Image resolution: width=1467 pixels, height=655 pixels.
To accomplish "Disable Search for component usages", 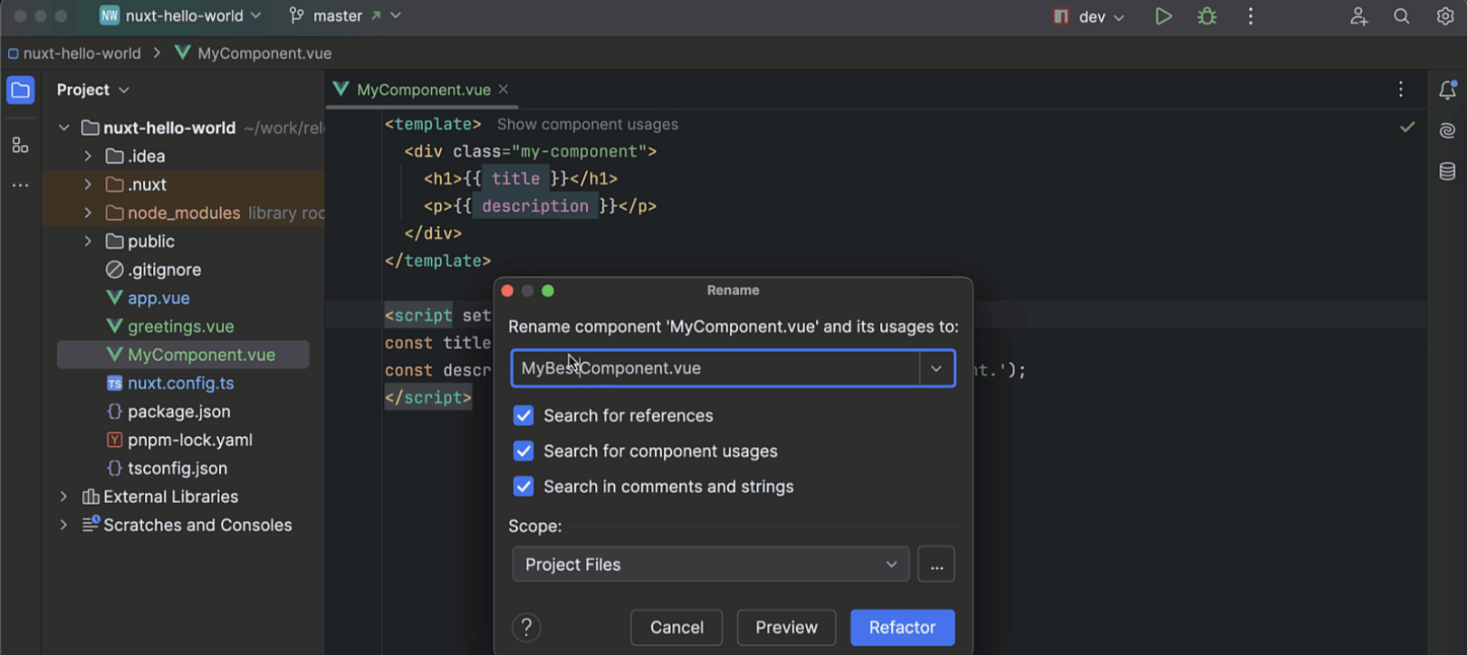I will coord(523,451).
